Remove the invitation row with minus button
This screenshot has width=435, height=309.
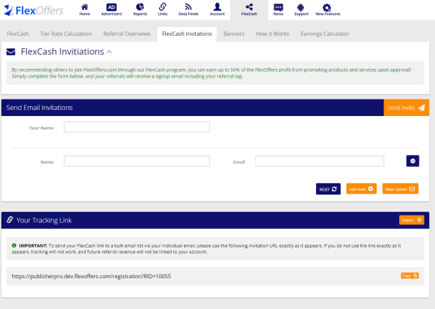(413, 161)
